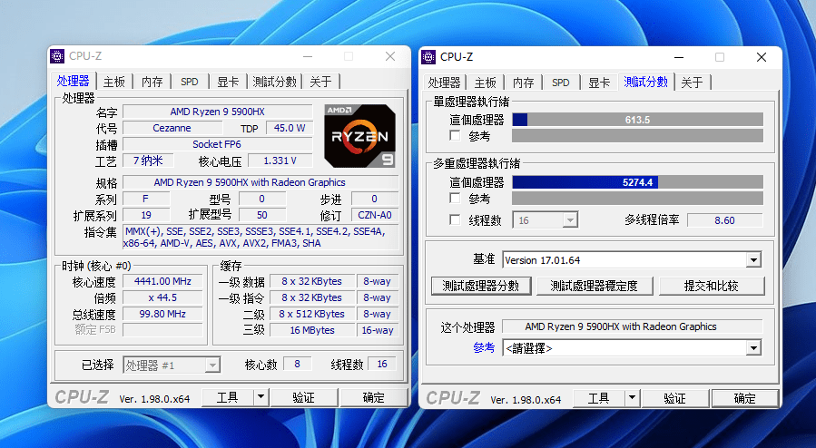The height and width of the screenshot is (448, 816).
Task: Open 内存 tab in right window
Action: click(523, 83)
